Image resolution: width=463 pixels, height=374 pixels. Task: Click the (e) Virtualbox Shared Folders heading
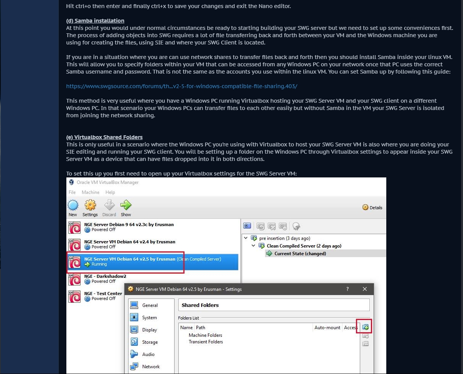[104, 137]
